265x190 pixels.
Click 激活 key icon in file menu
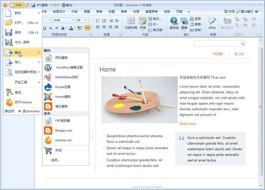click(x=18, y=93)
